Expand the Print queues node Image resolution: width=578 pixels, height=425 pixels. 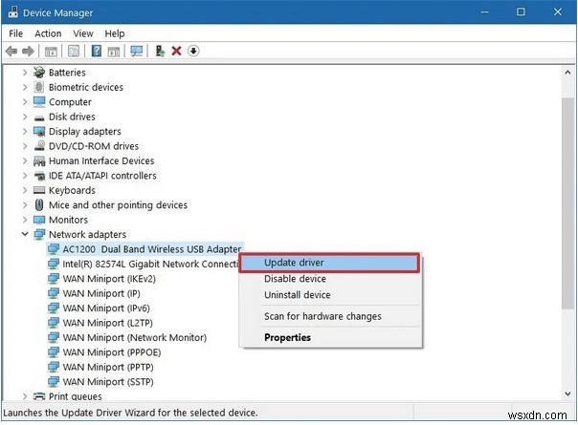pyautogui.click(x=25, y=396)
